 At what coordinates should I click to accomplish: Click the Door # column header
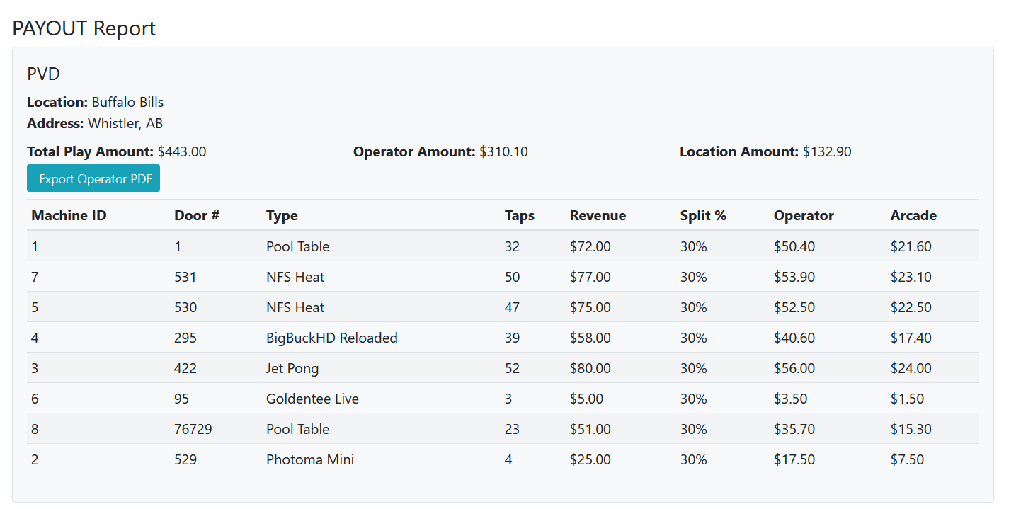(197, 215)
